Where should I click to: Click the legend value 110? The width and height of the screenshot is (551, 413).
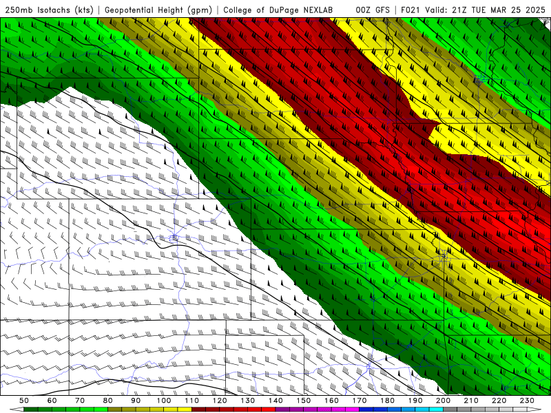pos(191,401)
